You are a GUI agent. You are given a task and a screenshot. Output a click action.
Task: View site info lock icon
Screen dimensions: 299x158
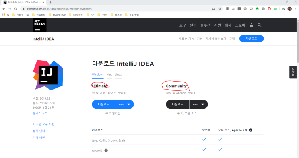tap(23, 9)
